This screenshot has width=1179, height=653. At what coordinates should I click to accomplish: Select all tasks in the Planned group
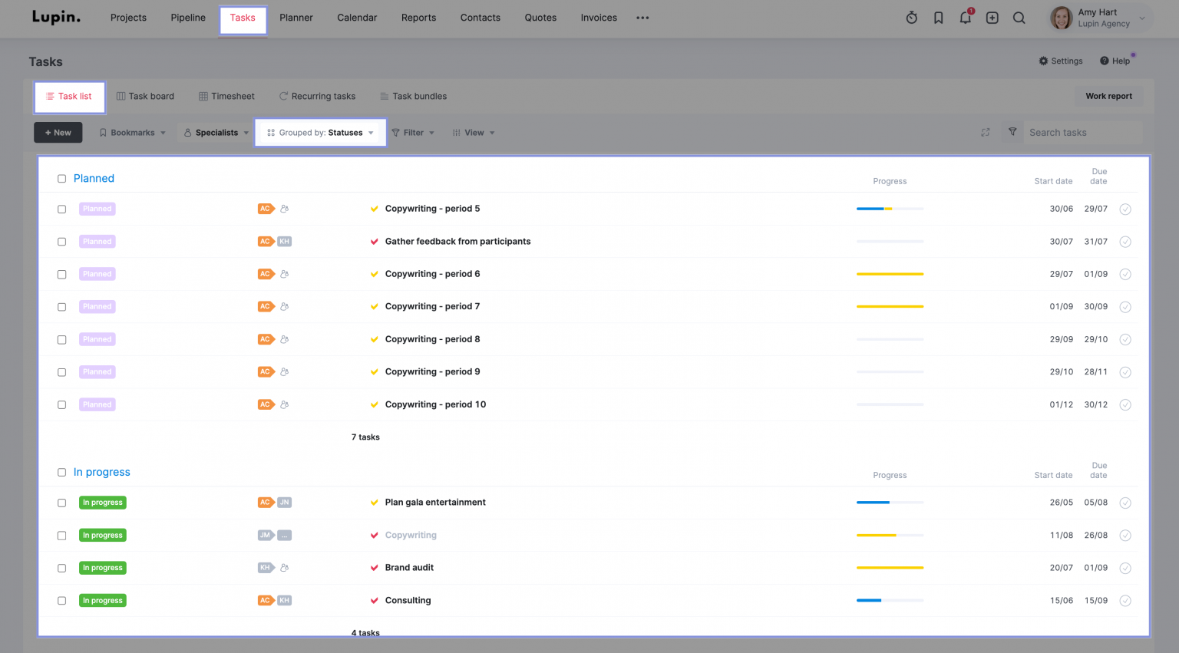(x=61, y=178)
